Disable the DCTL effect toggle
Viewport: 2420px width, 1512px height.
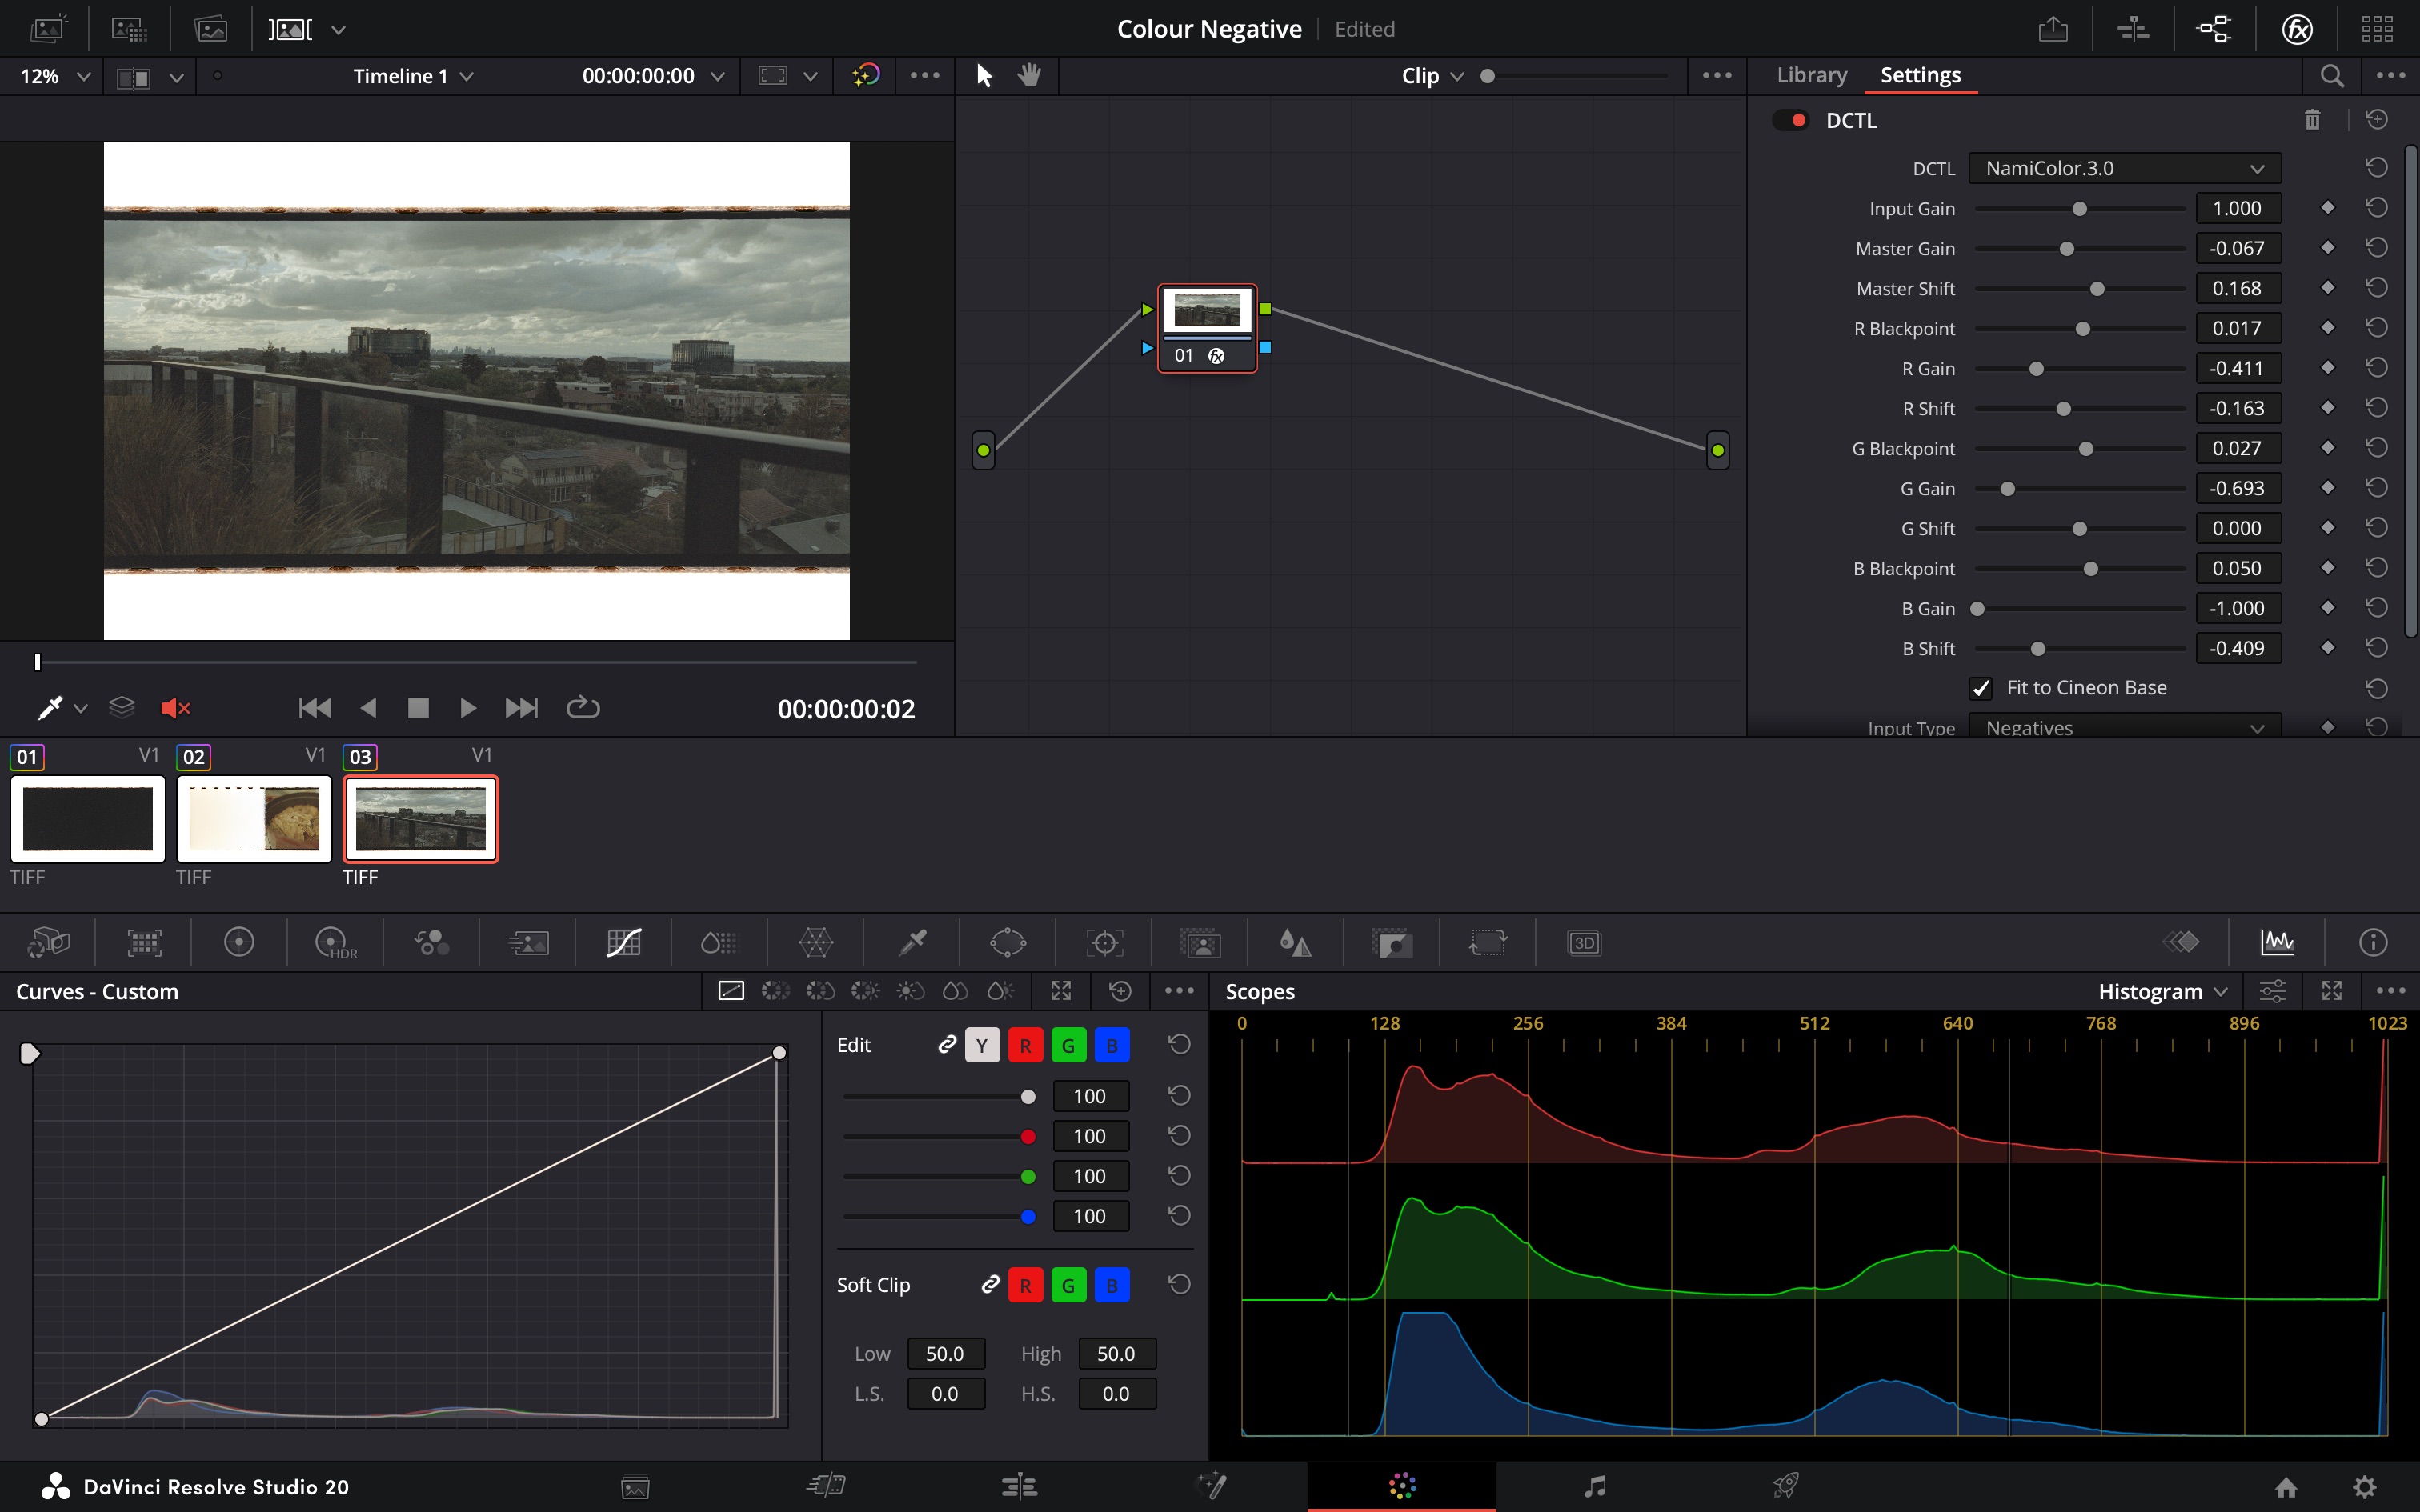pyautogui.click(x=1790, y=120)
